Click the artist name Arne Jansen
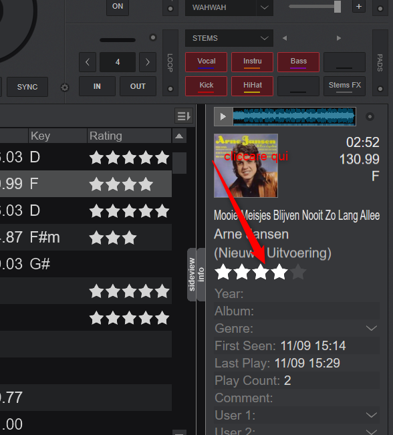Viewport: 393px width, 435px height. 251,234
